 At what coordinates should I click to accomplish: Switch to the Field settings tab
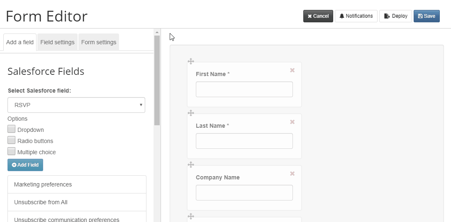coord(58,42)
